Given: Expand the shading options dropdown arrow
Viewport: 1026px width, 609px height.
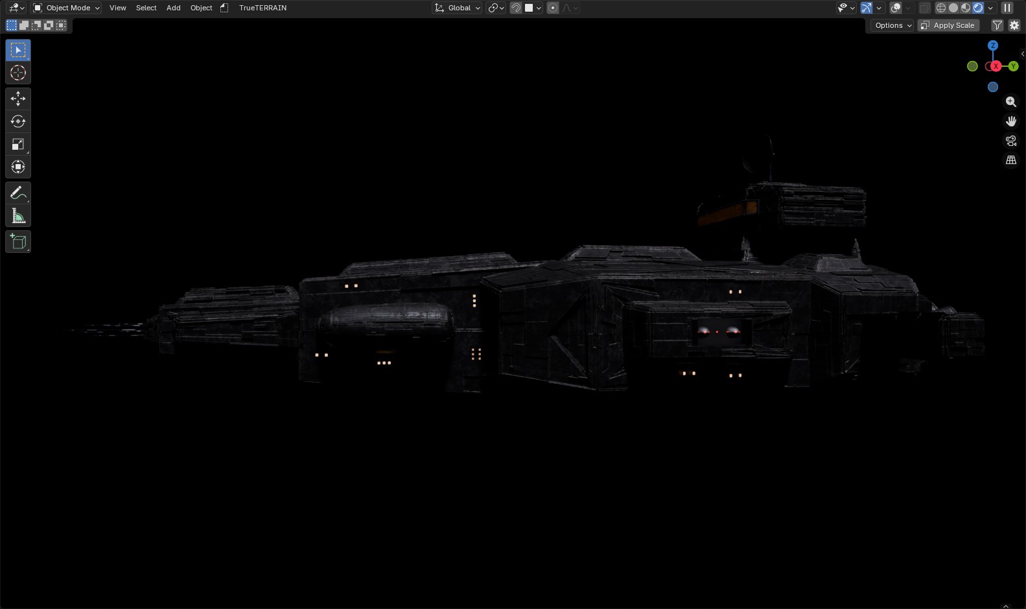Looking at the screenshot, I should tap(990, 8).
